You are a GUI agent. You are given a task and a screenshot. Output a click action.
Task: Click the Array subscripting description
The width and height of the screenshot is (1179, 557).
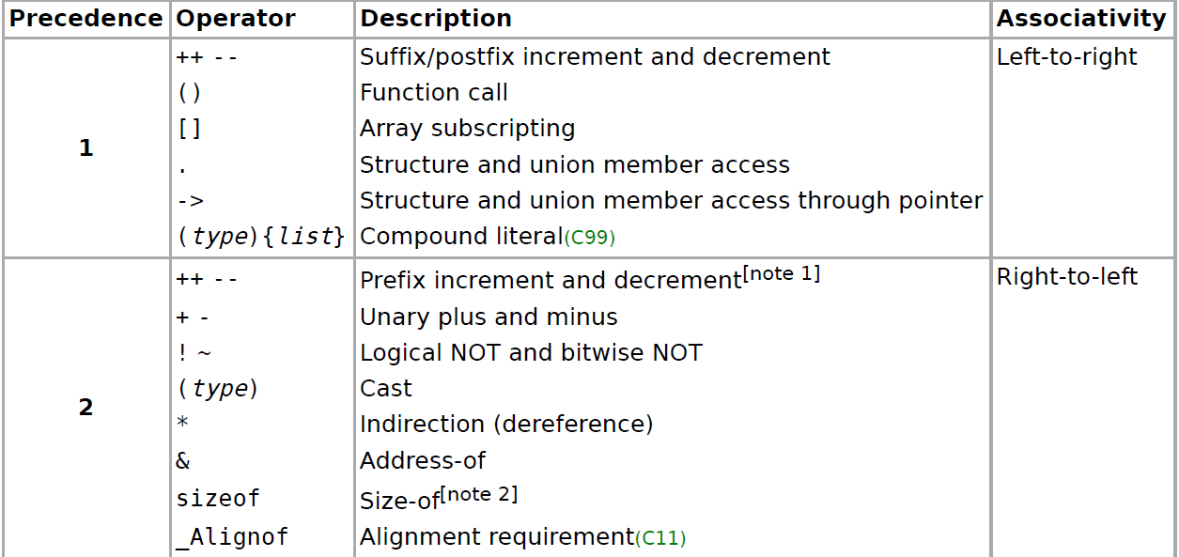point(468,129)
